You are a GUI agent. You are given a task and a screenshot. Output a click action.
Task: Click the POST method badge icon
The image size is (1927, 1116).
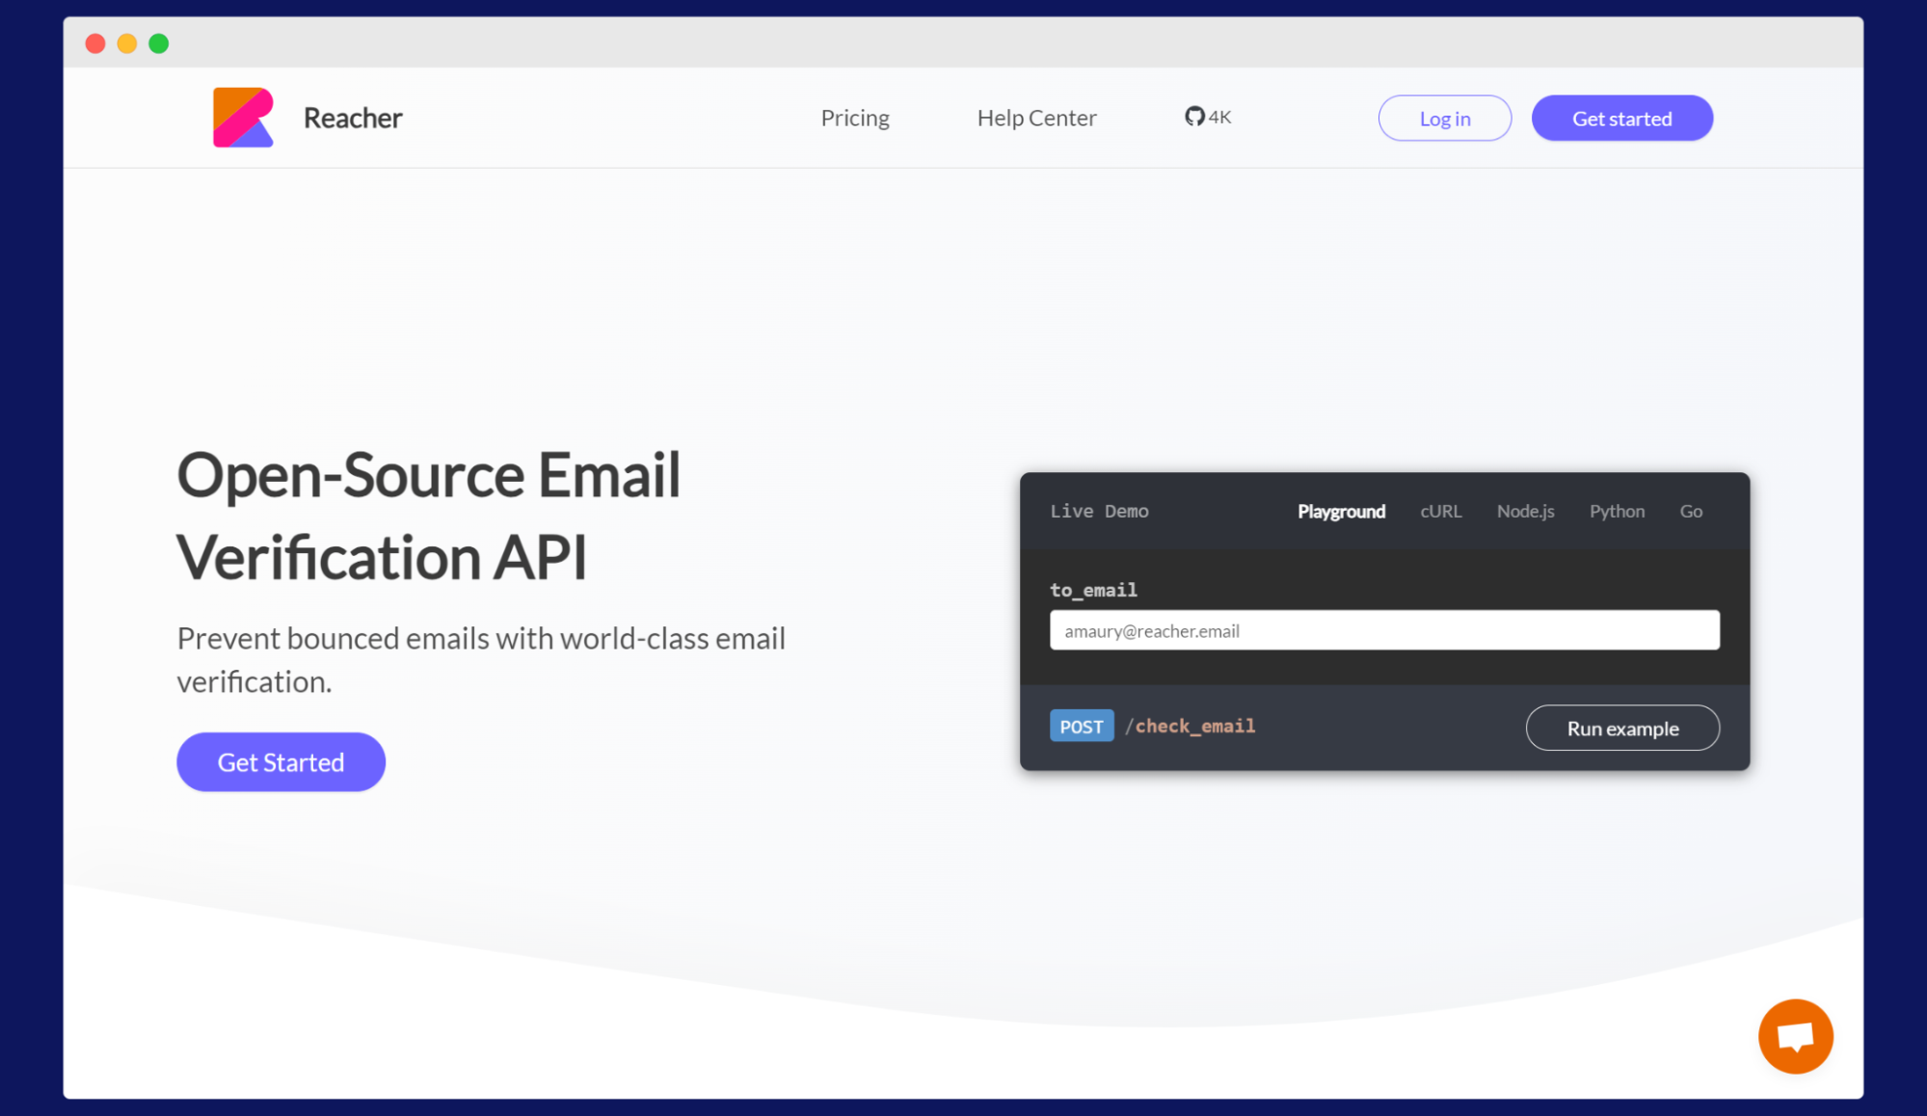pos(1081,726)
